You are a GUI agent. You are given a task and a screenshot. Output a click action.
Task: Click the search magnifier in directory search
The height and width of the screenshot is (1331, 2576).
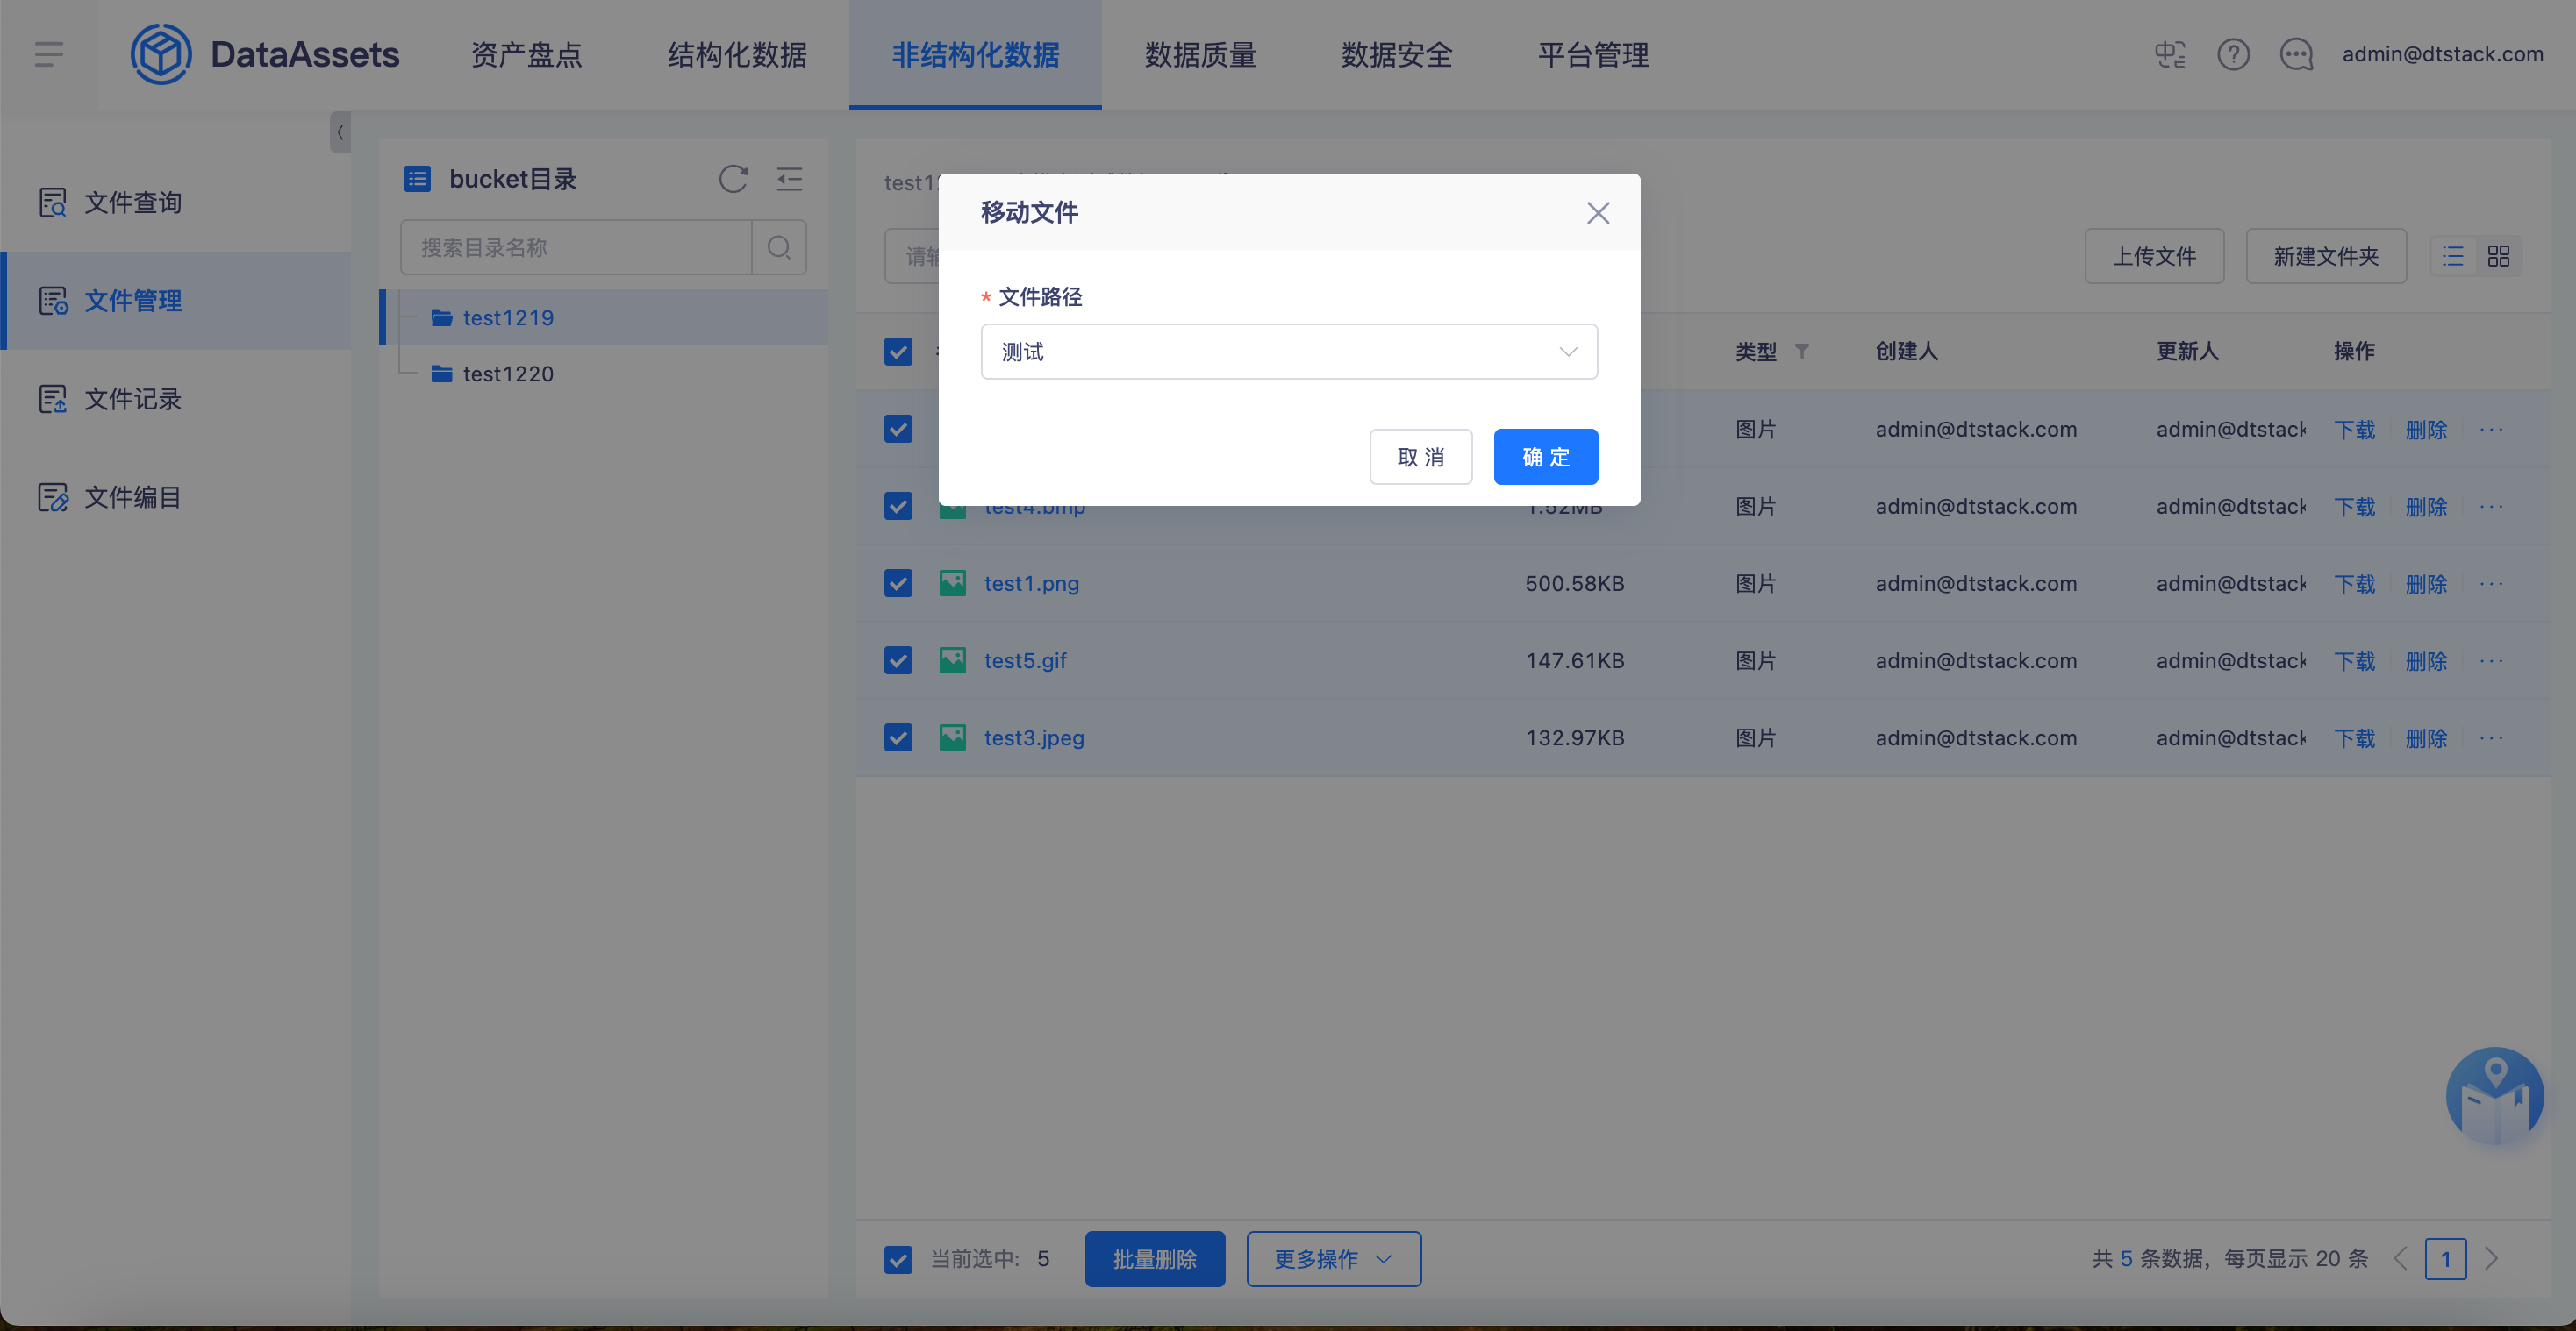coord(779,246)
